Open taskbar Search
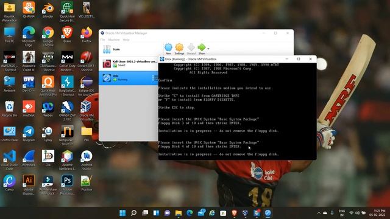390x219 pixels. pyautogui.click(x=133, y=213)
